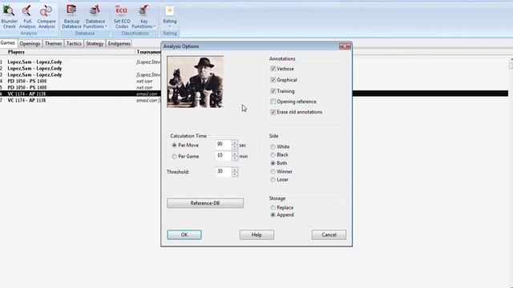This screenshot has width=513, height=288.
Task: Open Database Functions dropdown
Action: tap(95, 17)
